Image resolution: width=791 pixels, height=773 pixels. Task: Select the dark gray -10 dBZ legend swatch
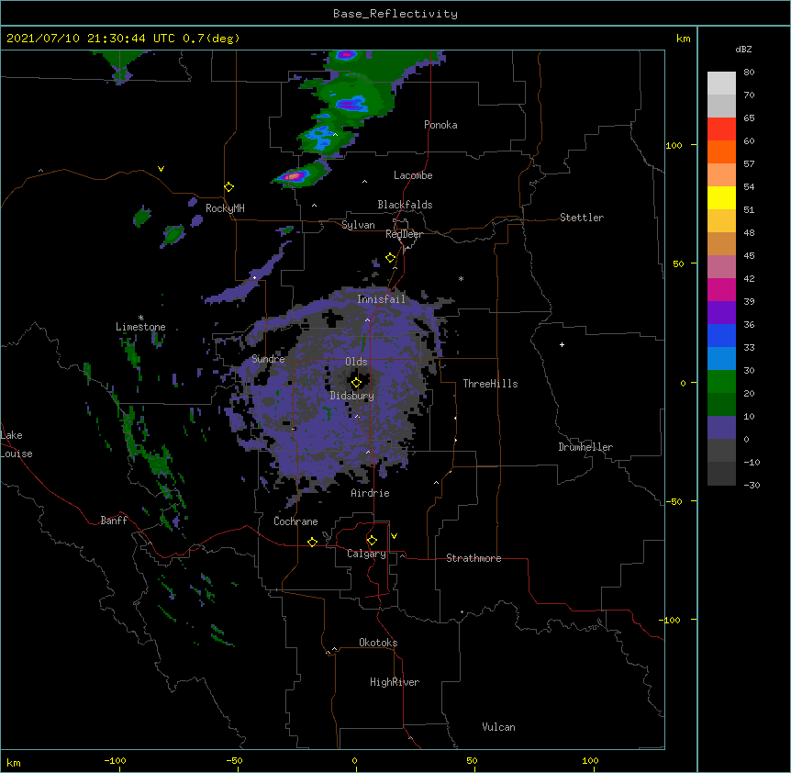[721, 474]
